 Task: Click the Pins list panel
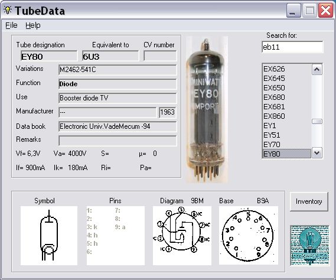coord(116,236)
